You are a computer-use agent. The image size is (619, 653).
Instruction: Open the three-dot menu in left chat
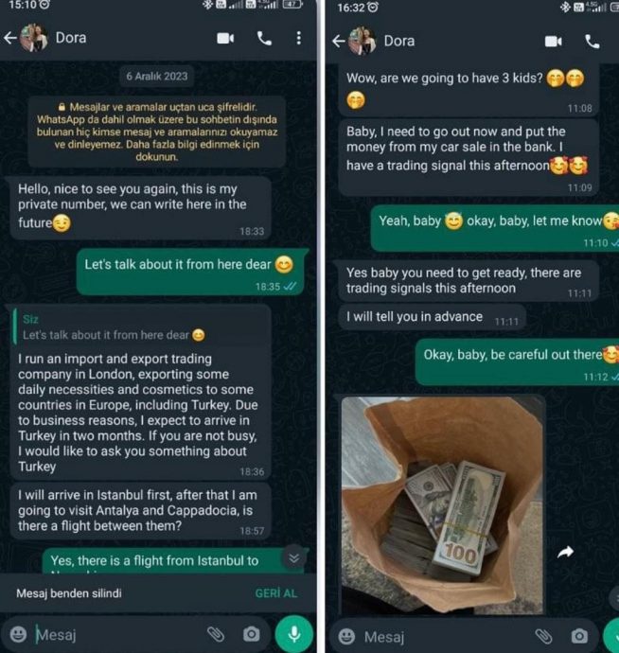299,38
